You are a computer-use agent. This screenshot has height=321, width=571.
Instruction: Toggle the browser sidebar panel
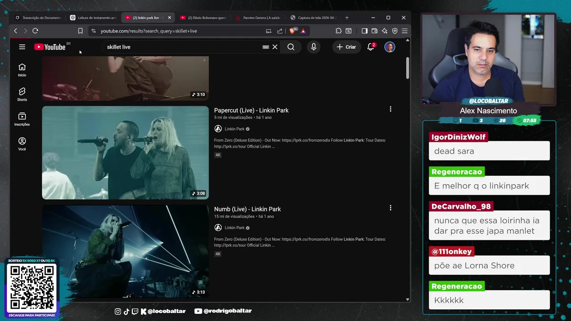(364, 31)
